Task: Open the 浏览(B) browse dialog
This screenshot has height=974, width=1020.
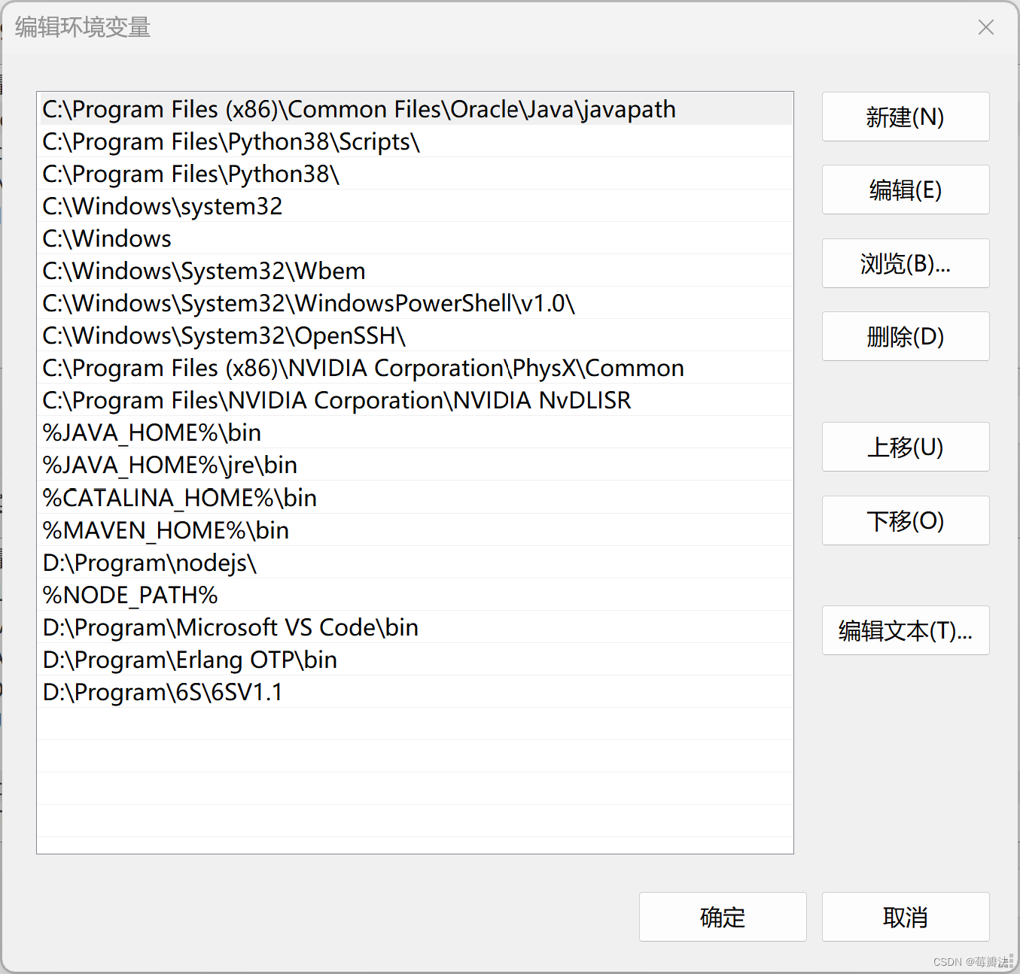Action: tap(905, 263)
